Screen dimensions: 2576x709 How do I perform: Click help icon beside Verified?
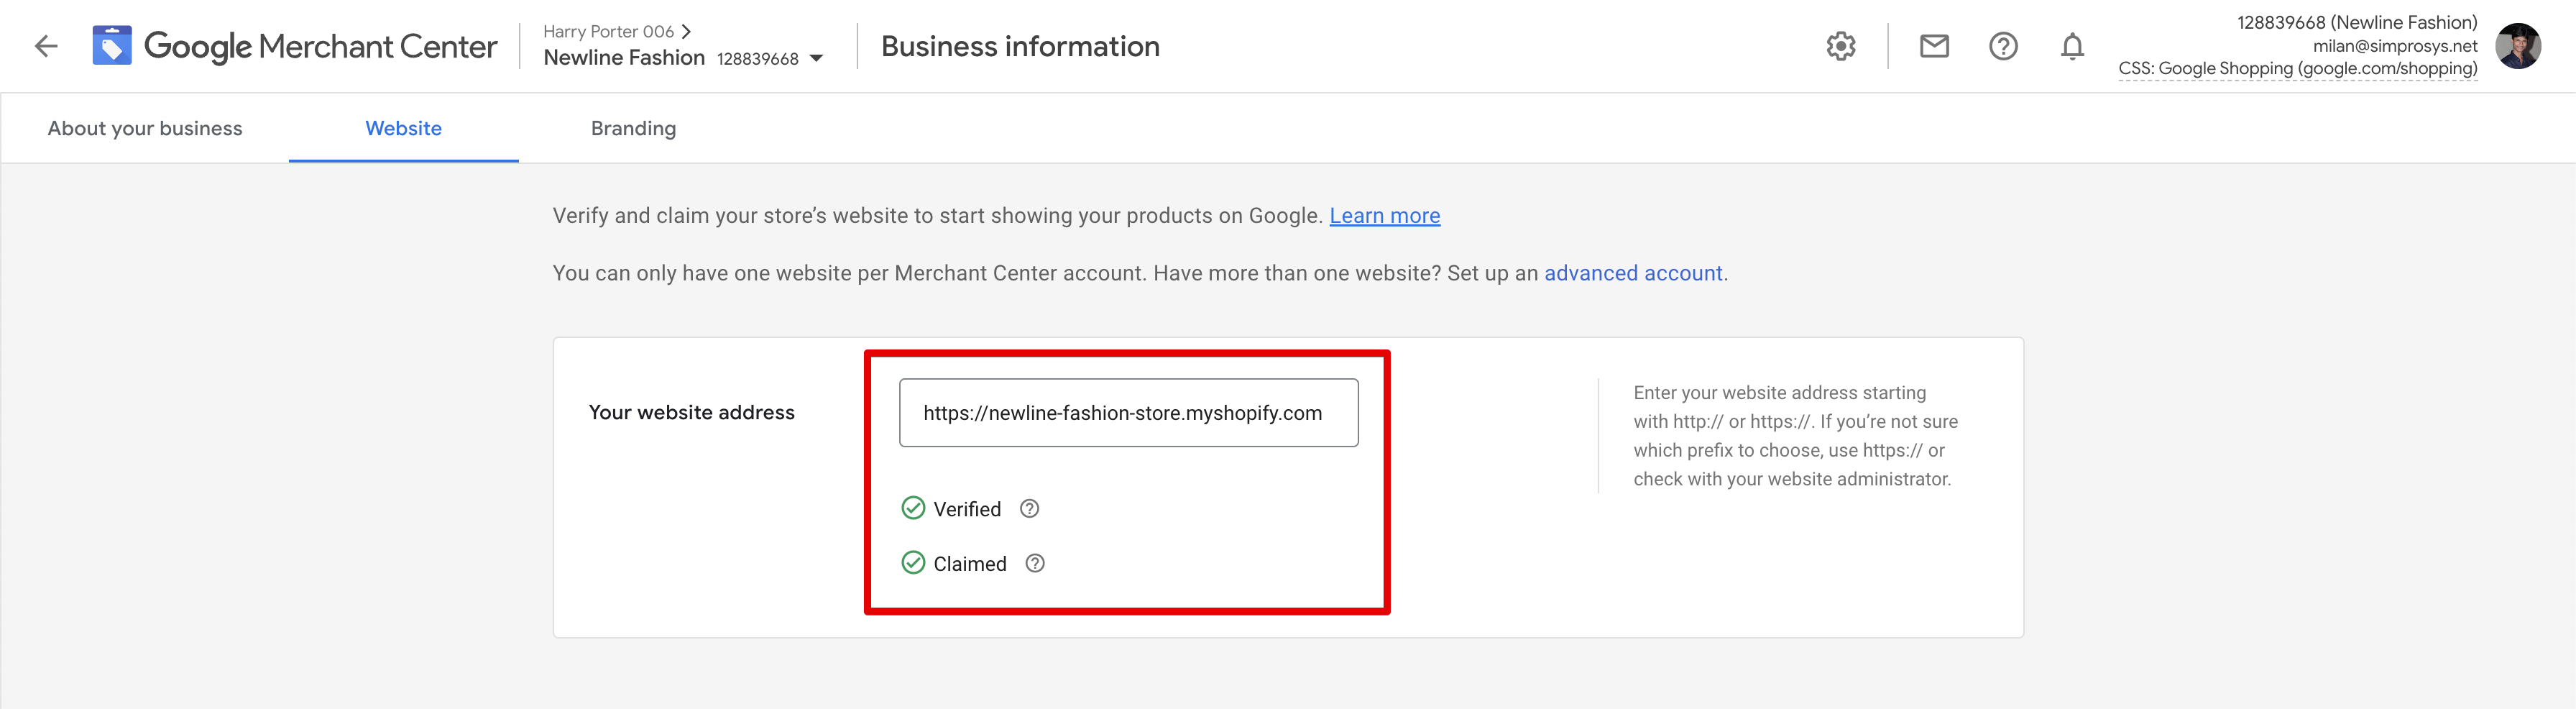click(x=1029, y=509)
